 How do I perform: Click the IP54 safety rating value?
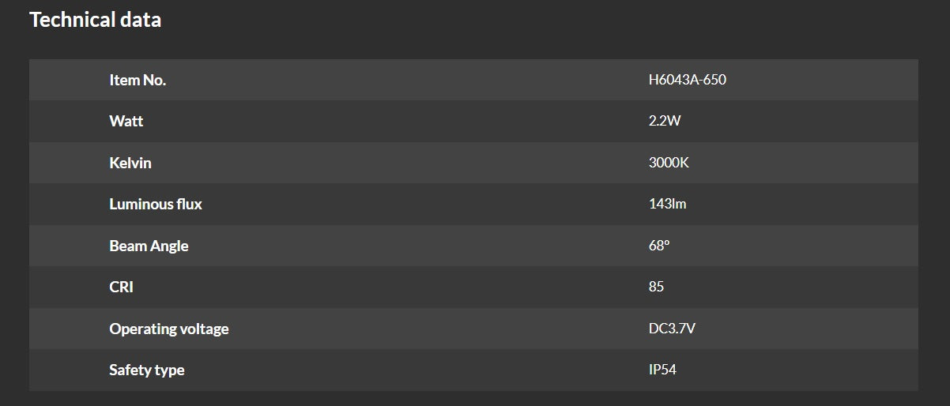[662, 370]
